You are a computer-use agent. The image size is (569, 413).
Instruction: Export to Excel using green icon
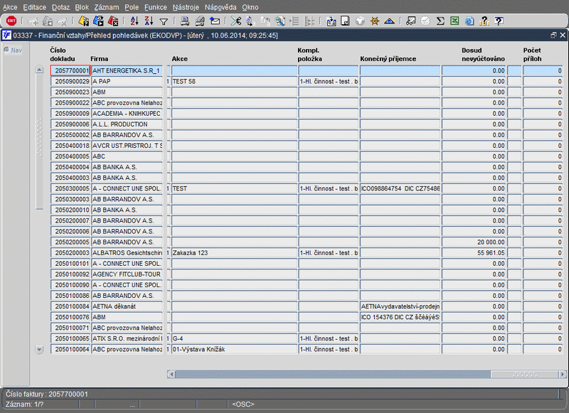[454, 21]
